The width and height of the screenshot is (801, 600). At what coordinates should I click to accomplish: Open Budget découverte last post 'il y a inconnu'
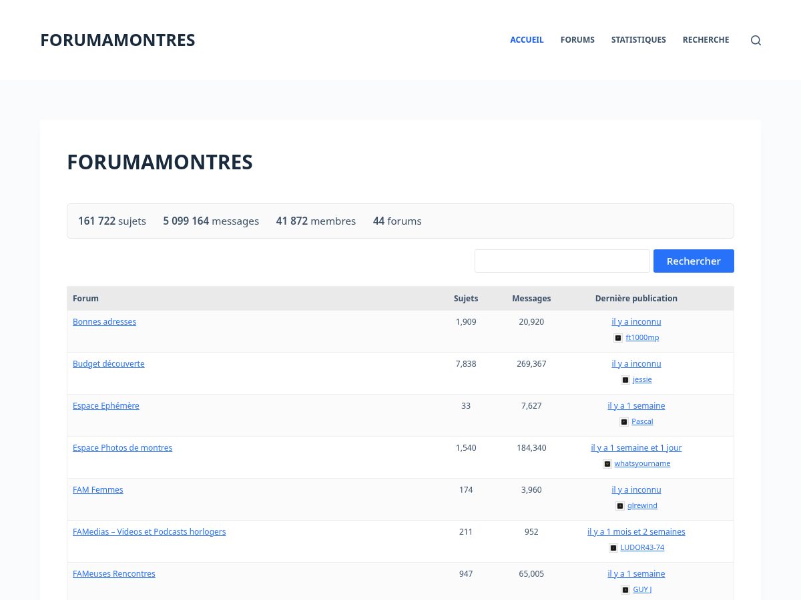pyautogui.click(x=636, y=363)
